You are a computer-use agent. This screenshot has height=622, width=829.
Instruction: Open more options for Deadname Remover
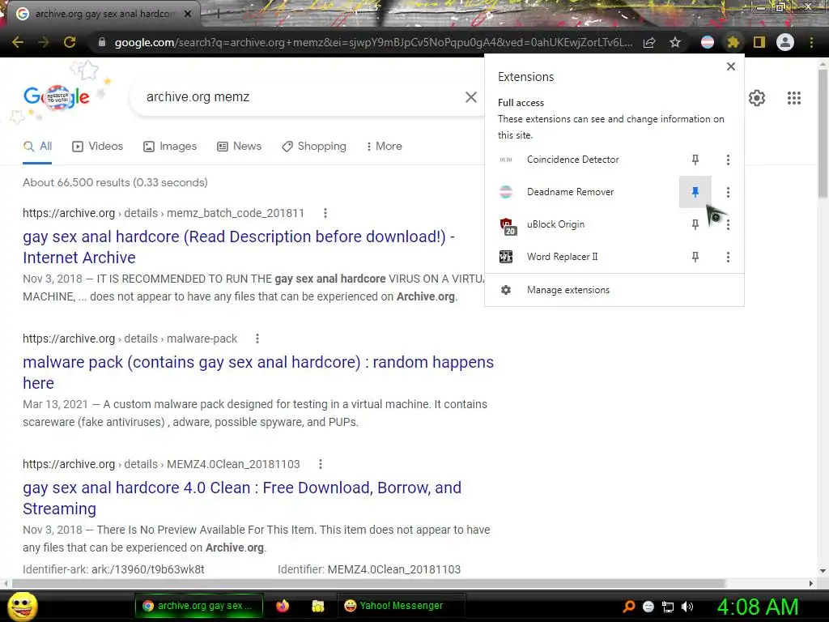(728, 192)
